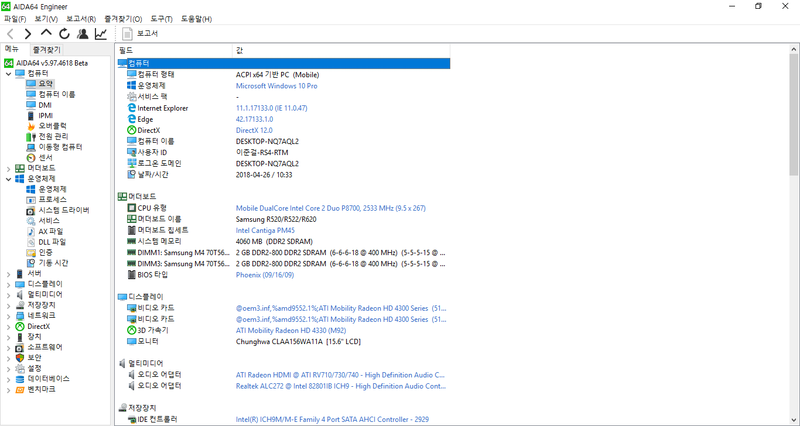Viewport: 800px width, 426px height.
Task: Select the 요약 tree item
Action: point(40,84)
